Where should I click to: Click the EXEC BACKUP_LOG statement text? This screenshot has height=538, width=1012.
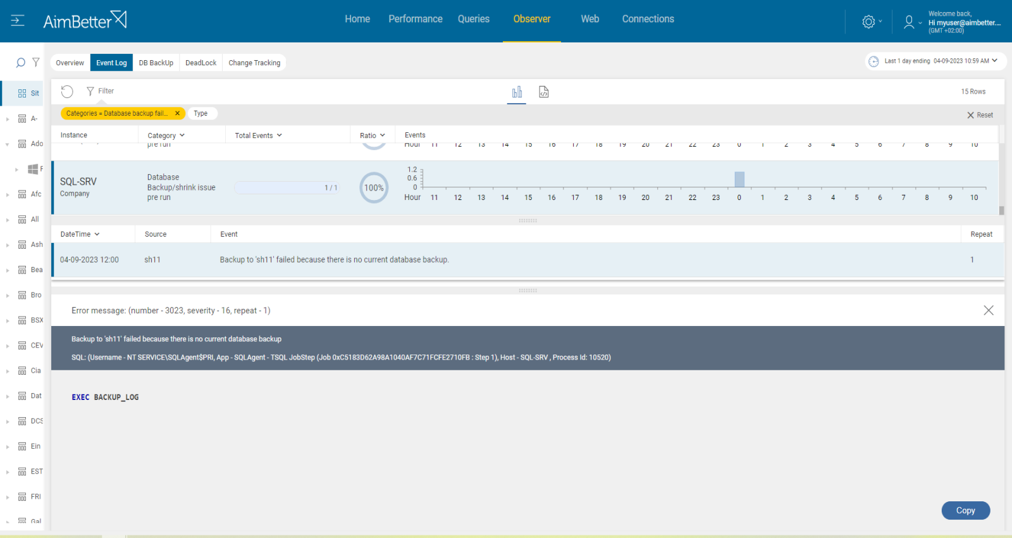[x=105, y=397]
